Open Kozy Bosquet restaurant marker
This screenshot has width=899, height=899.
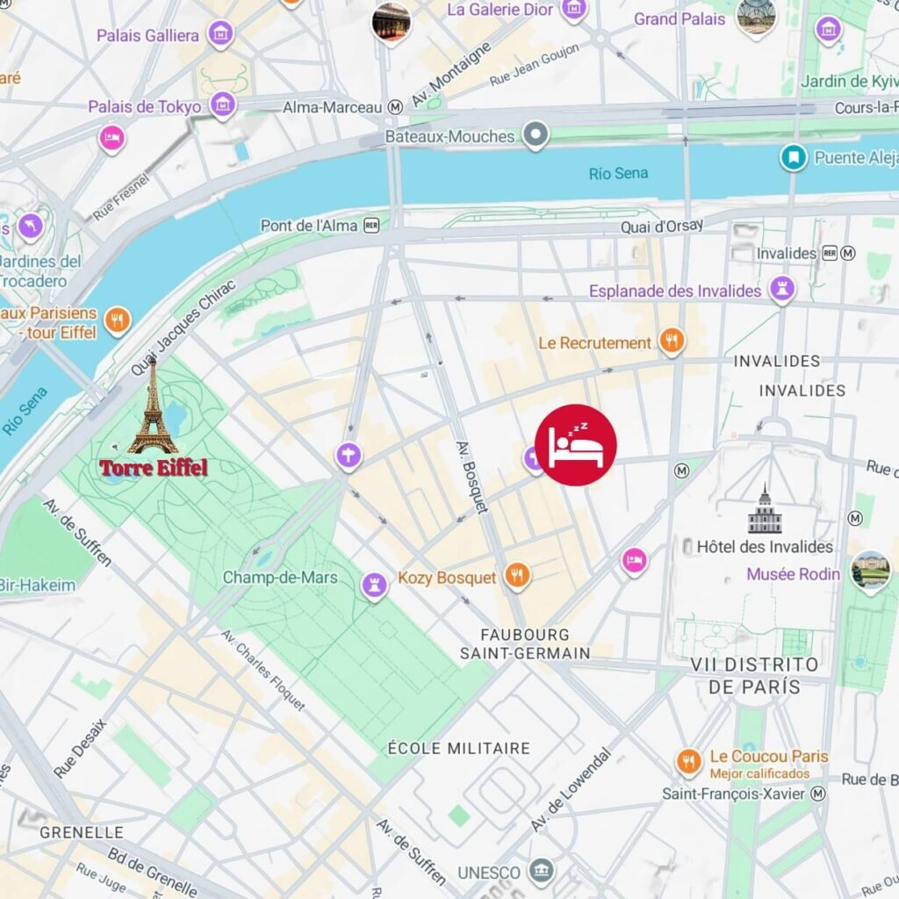pyautogui.click(x=517, y=576)
